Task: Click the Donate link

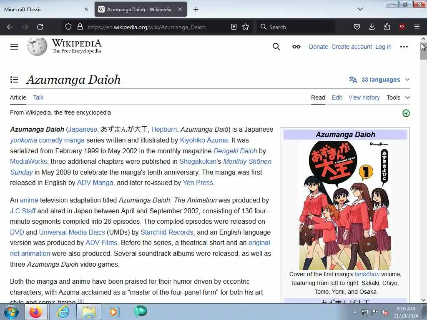Action: tap(318, 47)
